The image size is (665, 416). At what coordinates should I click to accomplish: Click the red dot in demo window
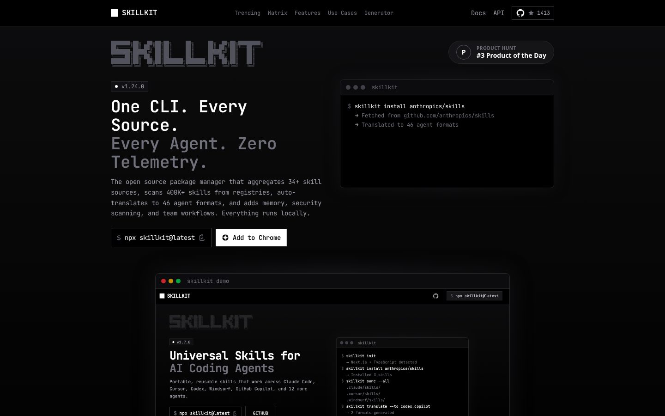[163, 281]
